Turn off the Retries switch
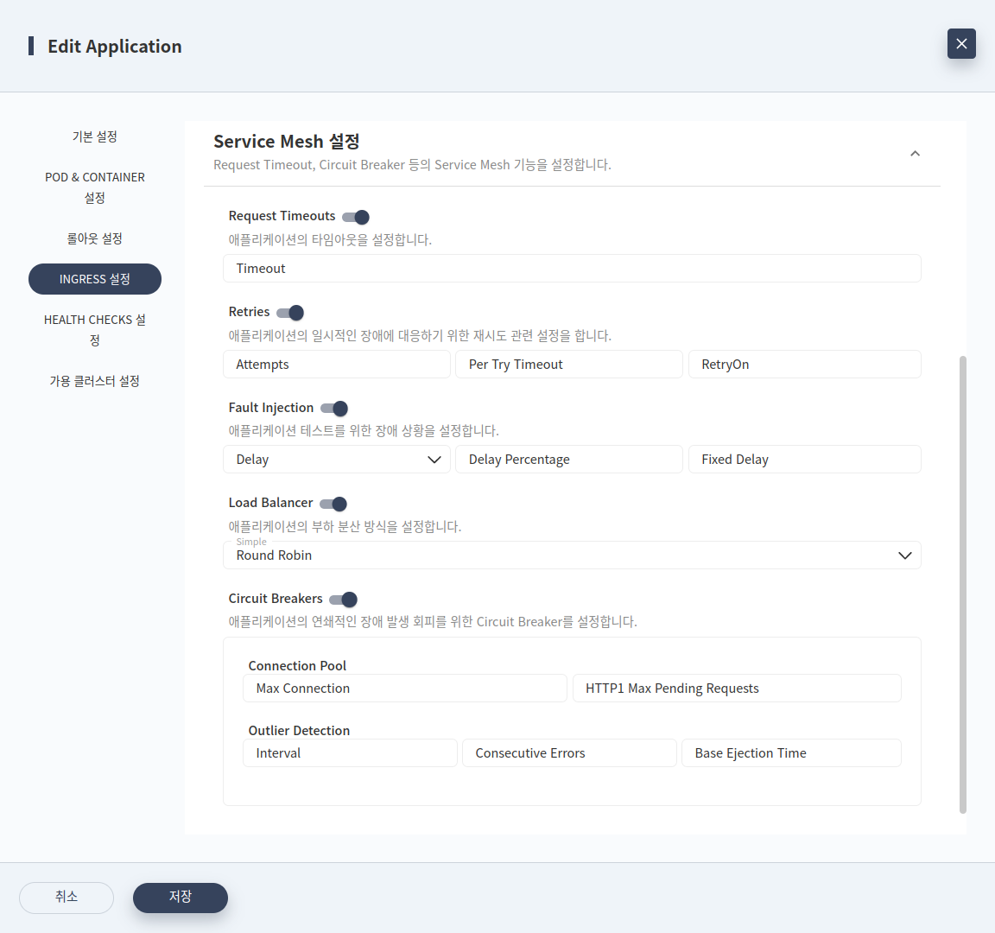 click(290, 313)
